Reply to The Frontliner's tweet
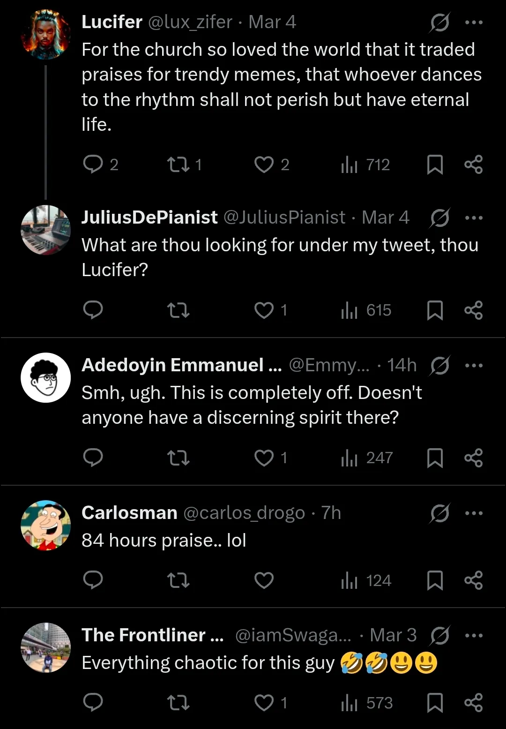Image resolution: width=506 pixels, height=729 pixels. 93,702
